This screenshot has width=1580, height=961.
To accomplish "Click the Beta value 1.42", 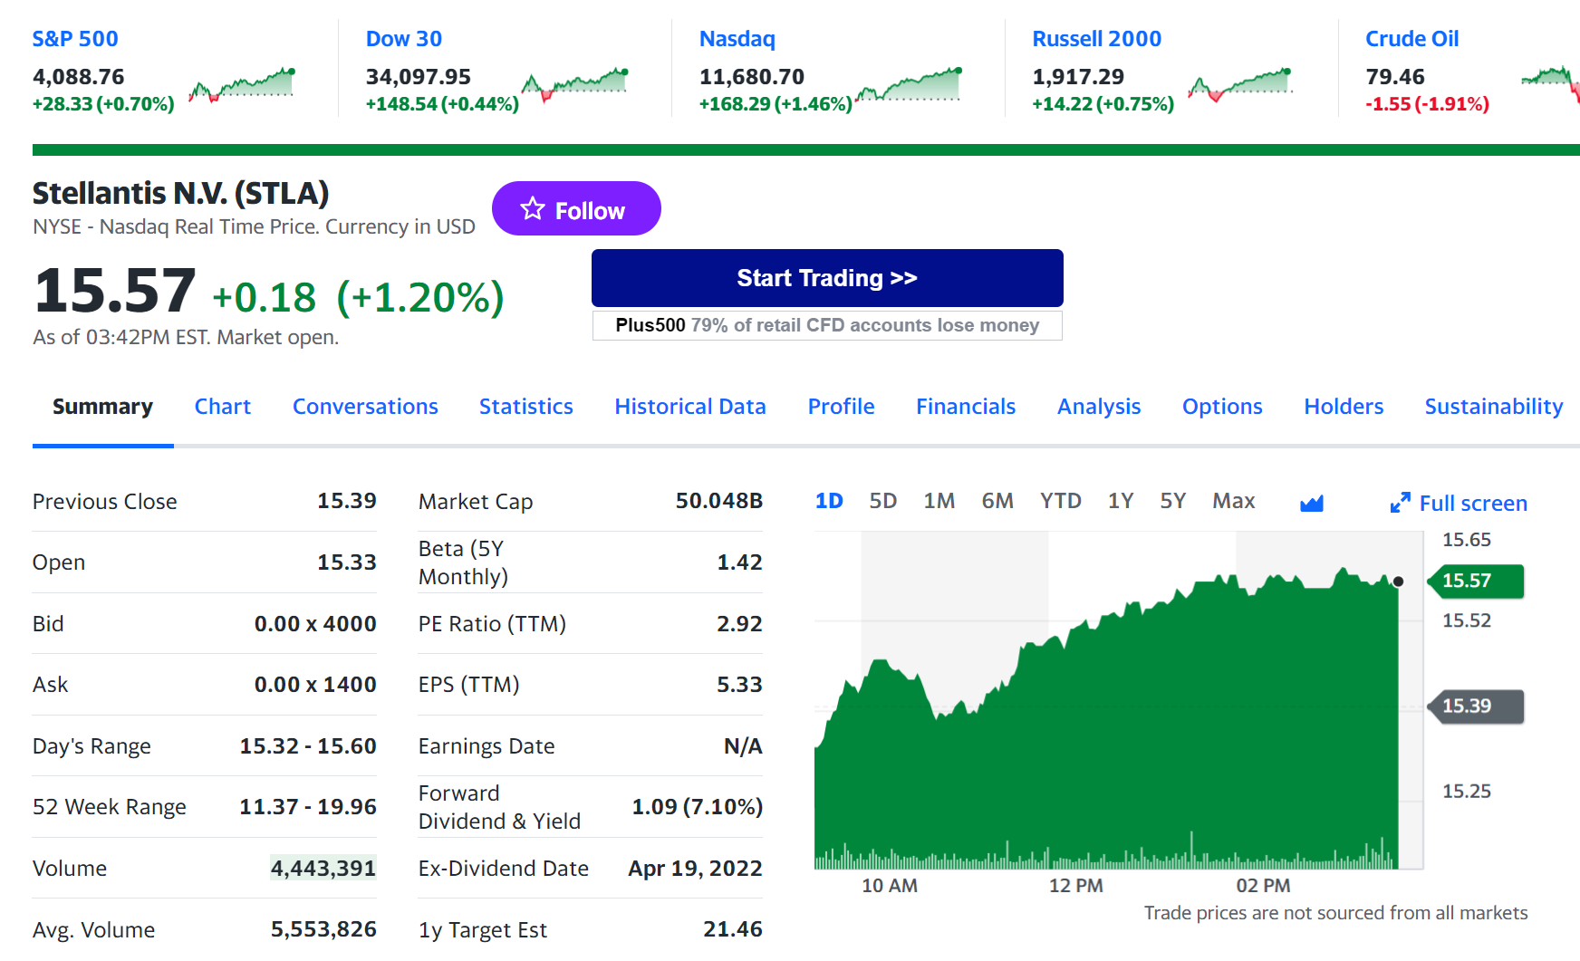I will [739, 562].
